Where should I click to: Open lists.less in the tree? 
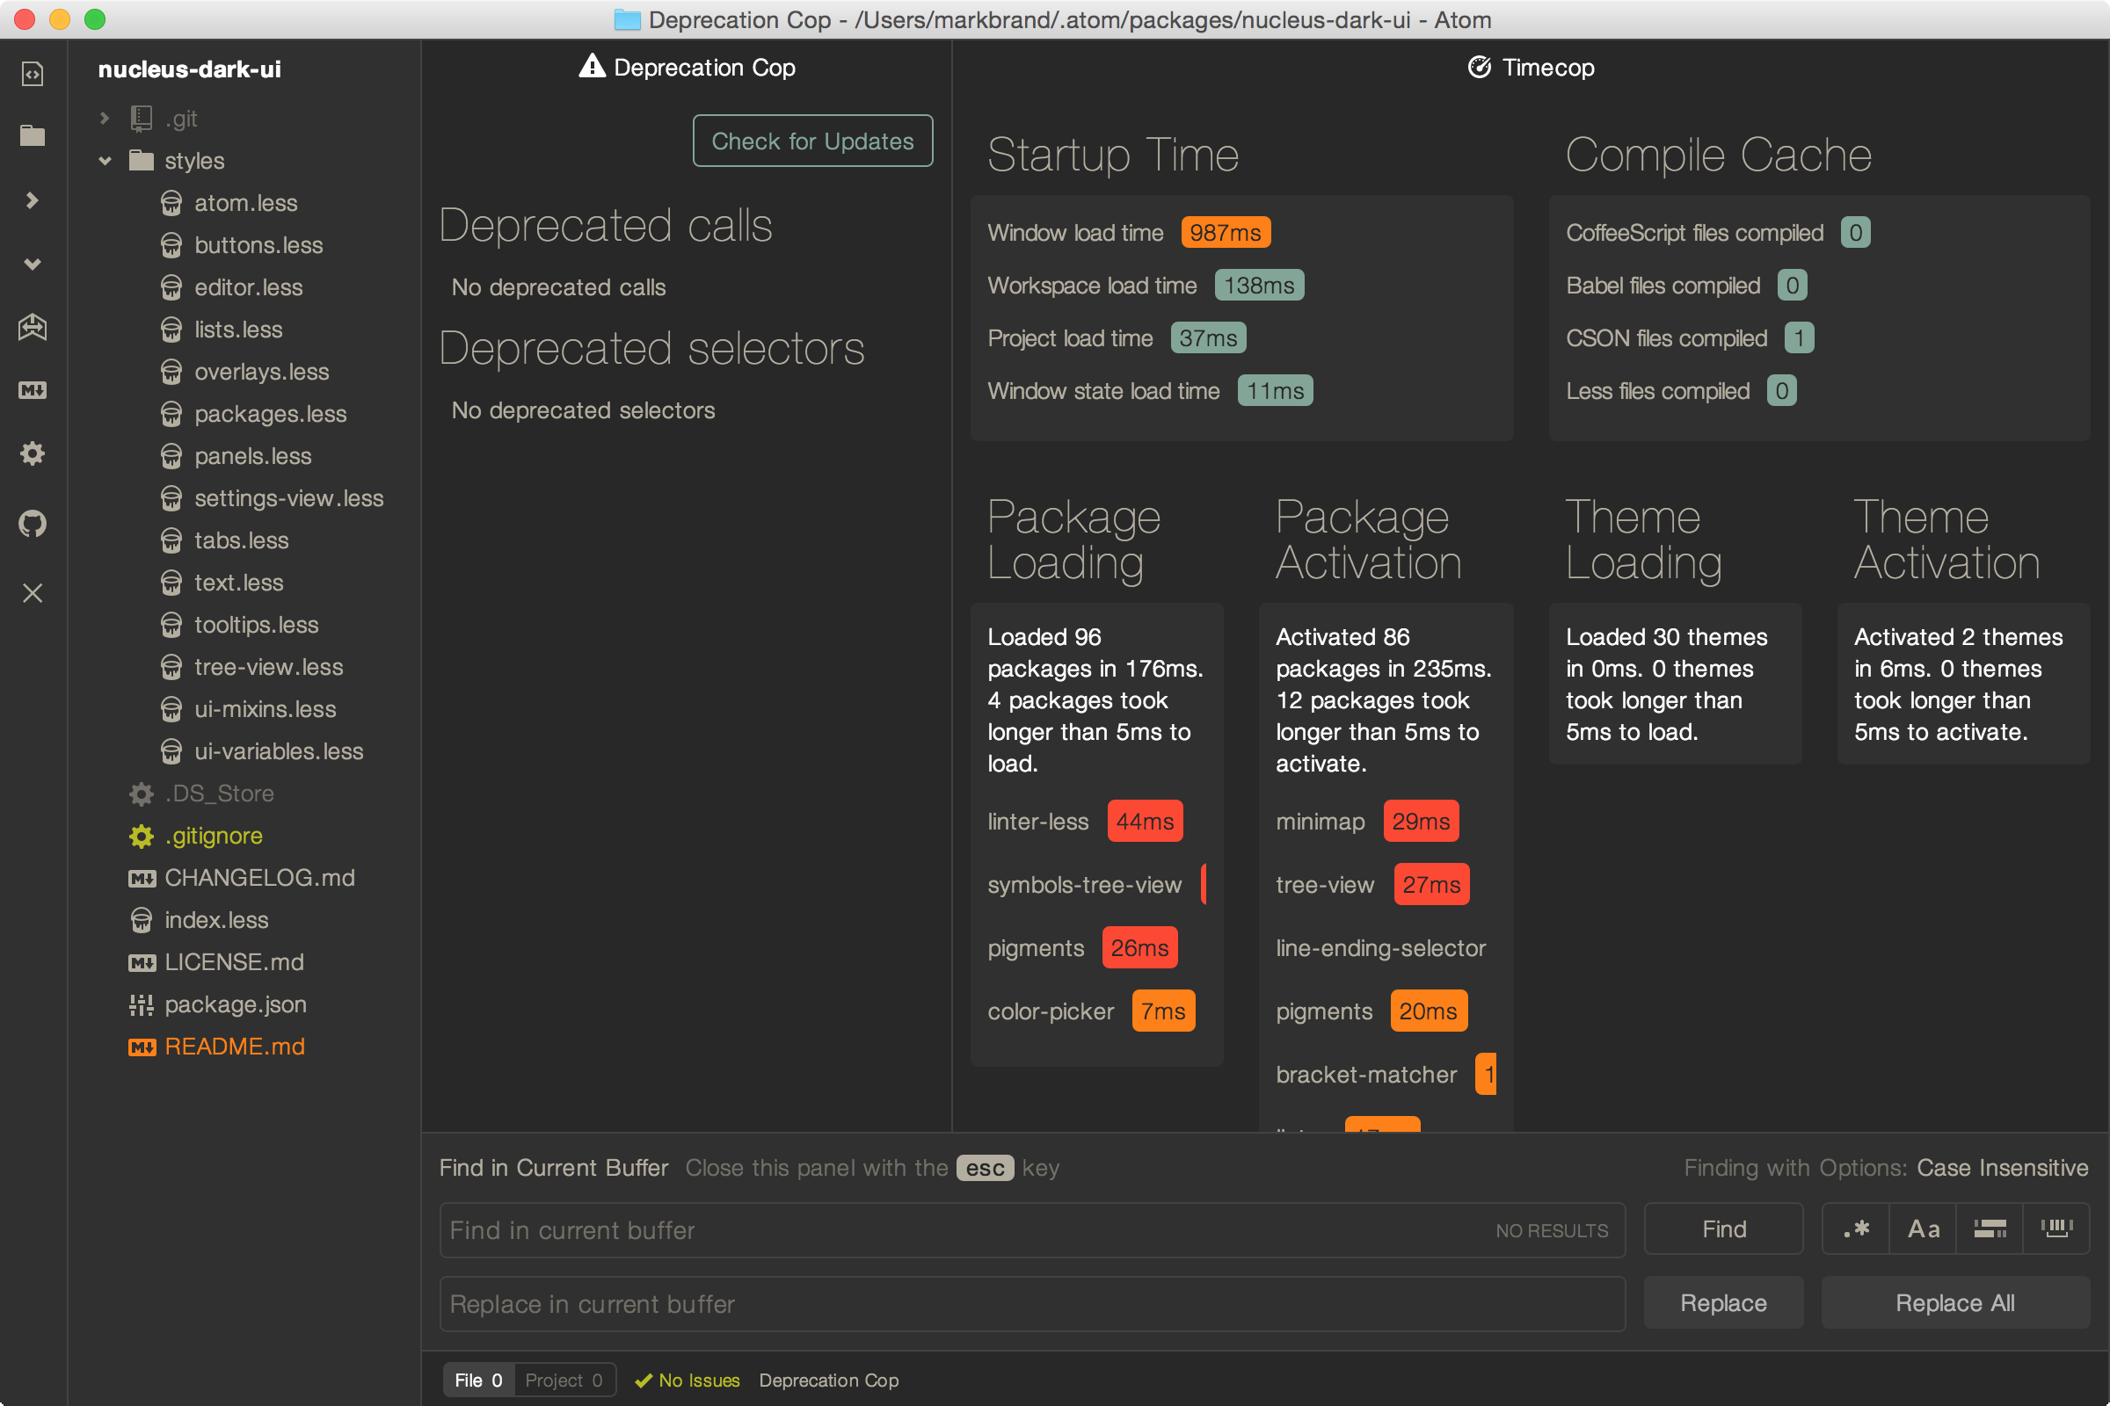pos(238,330)
